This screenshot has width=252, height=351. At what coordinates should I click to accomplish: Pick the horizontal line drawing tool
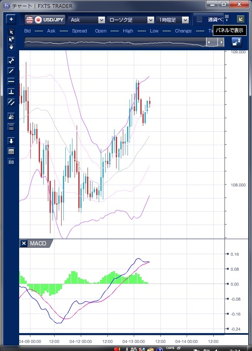[x=11, y=81]
